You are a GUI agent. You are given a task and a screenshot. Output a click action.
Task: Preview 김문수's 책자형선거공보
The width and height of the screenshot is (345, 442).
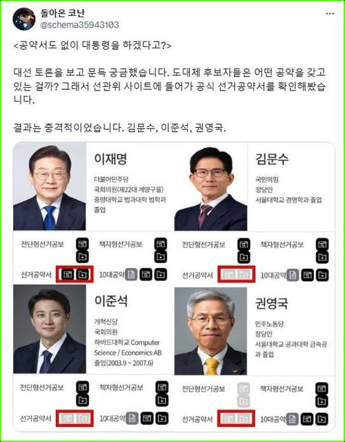click(x=322, y=244)
